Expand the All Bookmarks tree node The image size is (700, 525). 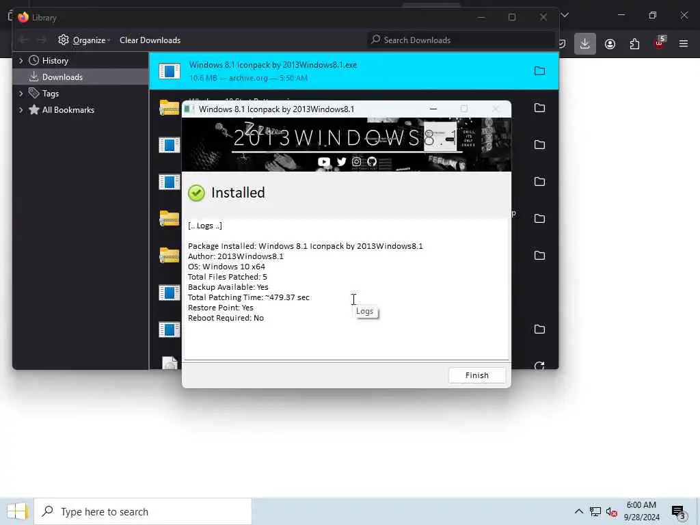21,110
